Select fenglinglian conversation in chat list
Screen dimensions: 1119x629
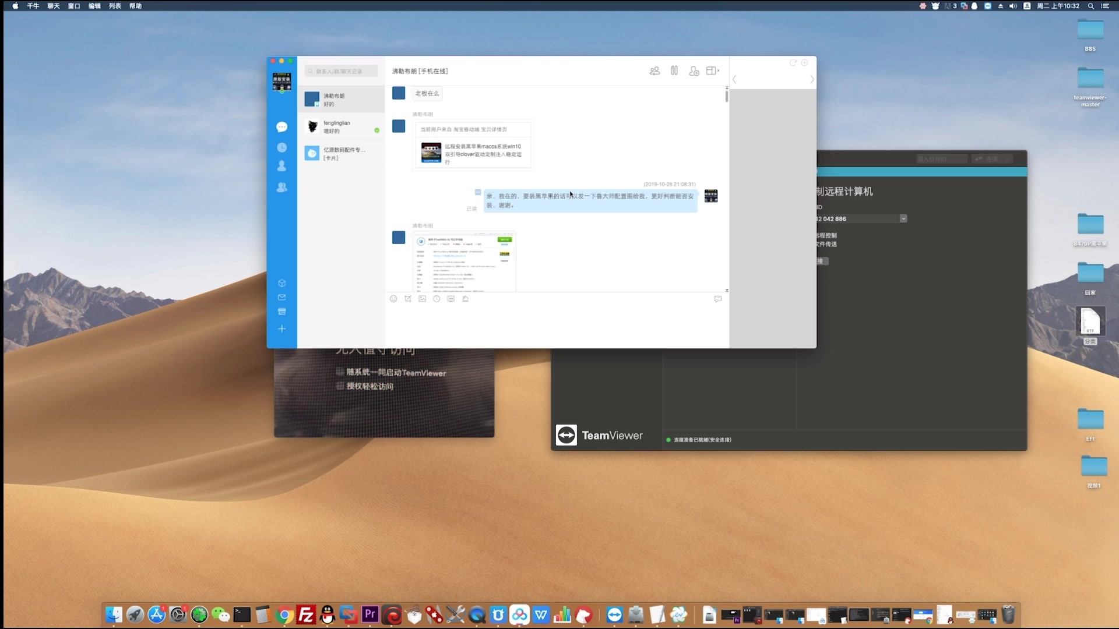(x=342, y=127)
